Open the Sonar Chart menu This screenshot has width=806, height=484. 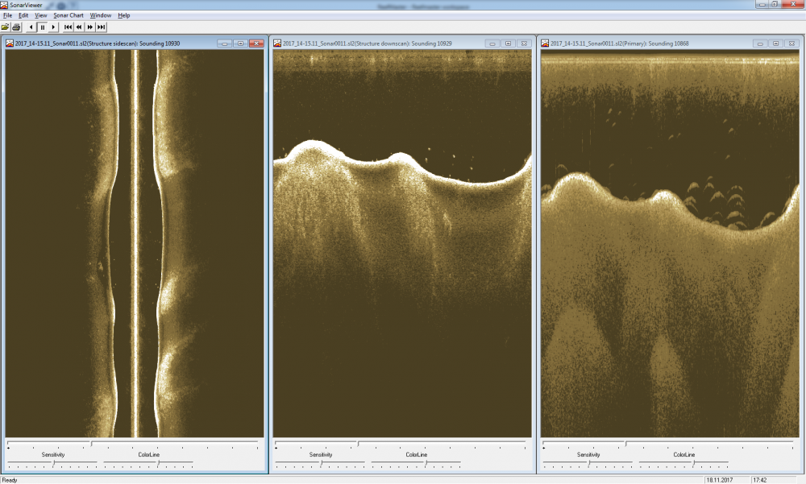pyautogui.click(x=69, y=15)
